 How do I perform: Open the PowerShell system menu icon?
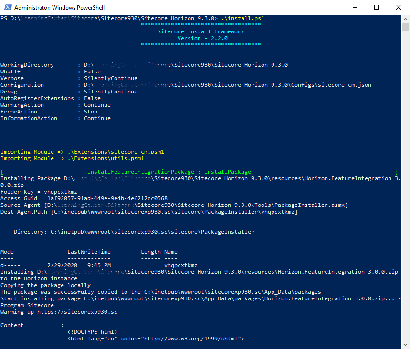click(7, 7)
